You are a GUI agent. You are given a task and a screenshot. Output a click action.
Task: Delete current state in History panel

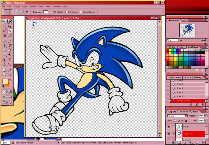coord(203,105)
